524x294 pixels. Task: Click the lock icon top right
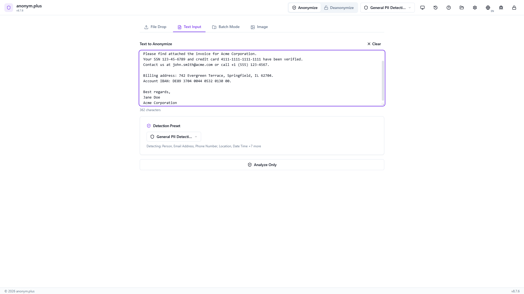(x=514, y=8)
